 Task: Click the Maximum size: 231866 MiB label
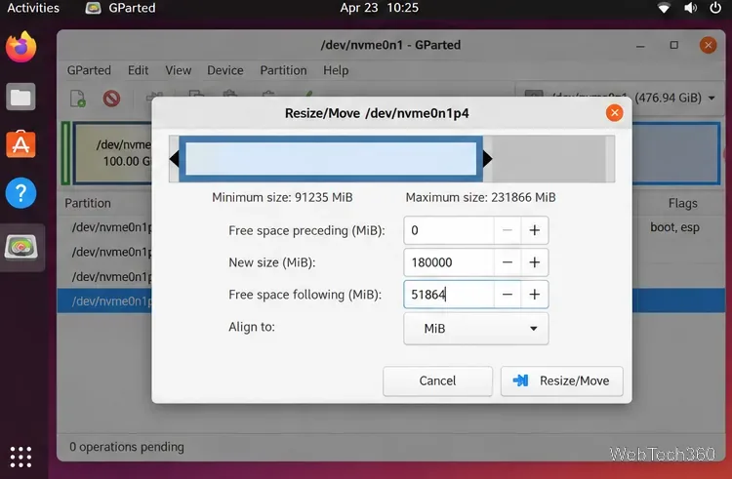tap(480, 198)
